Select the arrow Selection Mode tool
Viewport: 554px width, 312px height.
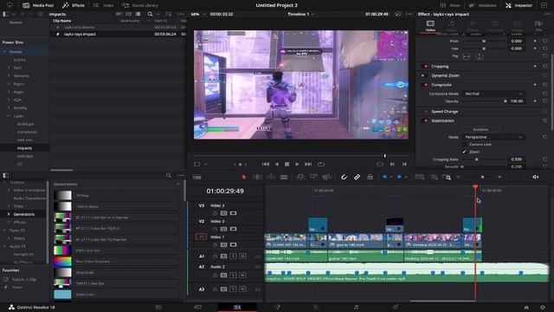pyautogui.click(x=244, y=177)
